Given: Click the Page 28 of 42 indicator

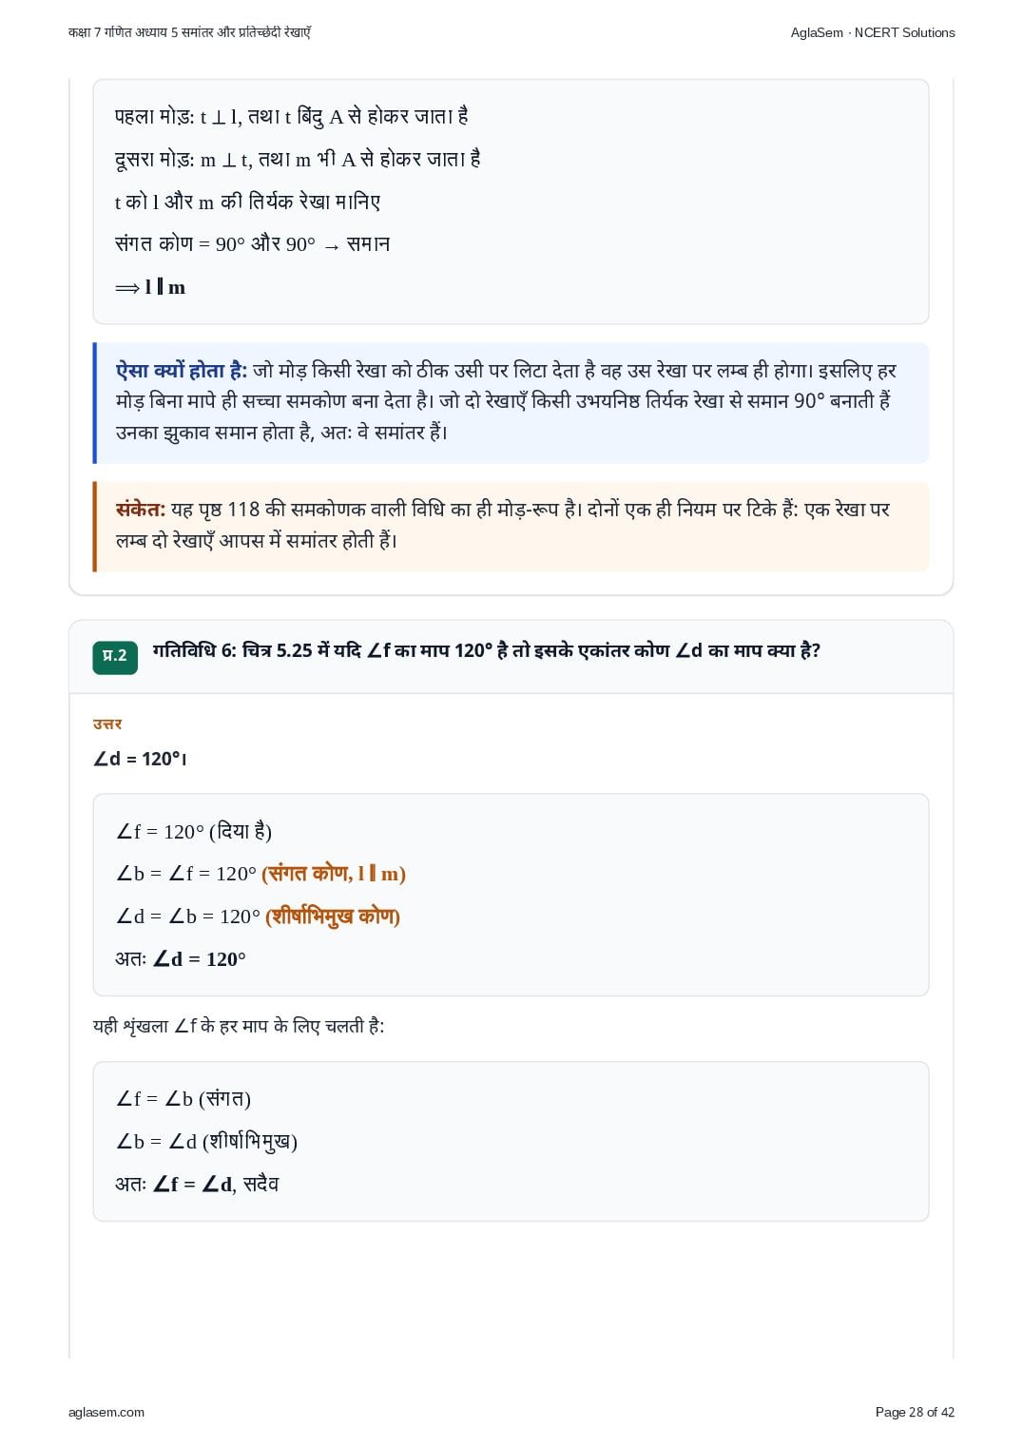Looking at the screenshot, I should pos(915,1412).
